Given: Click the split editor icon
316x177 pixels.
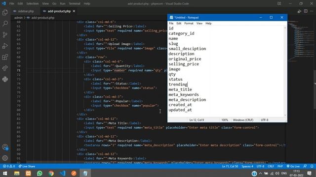Looking at the screenshot, I should pos(306,11).
